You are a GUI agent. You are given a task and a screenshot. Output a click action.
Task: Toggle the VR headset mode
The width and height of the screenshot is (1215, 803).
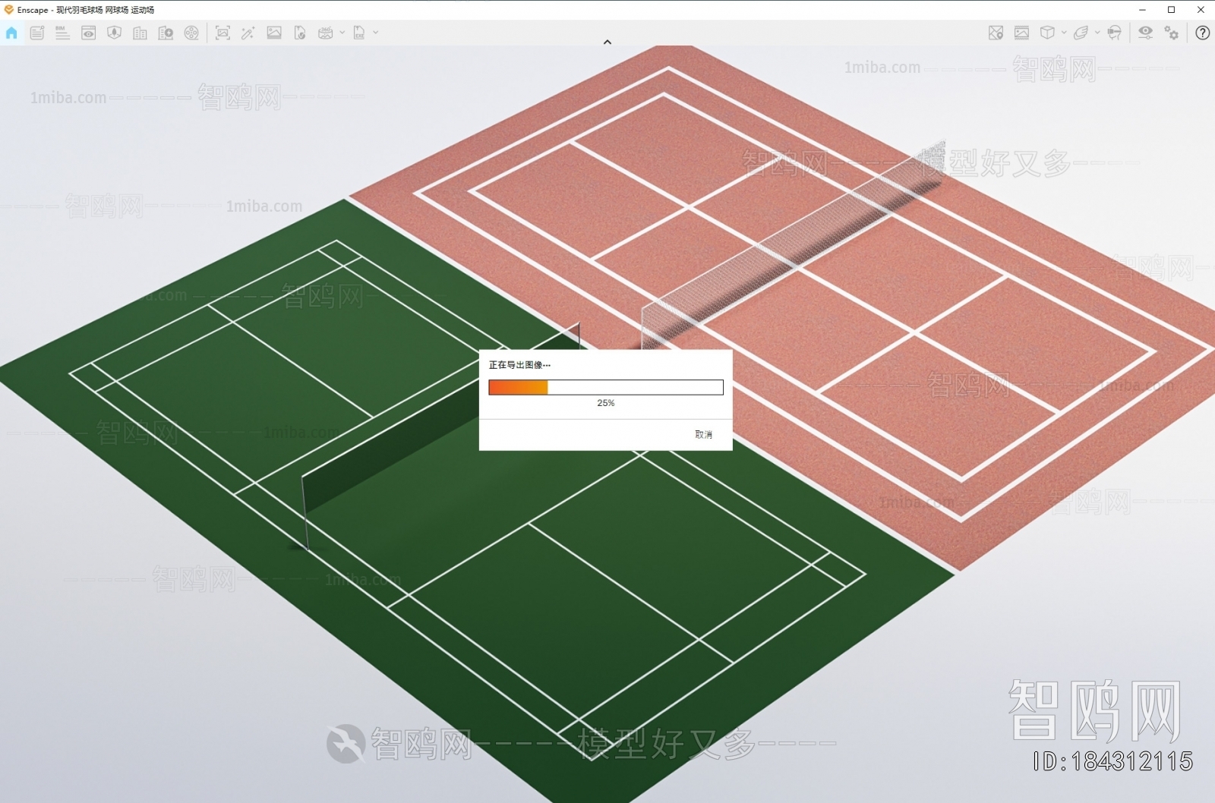tap(1114, 33)
